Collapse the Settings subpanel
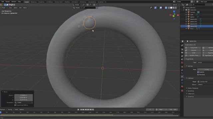The image size is (213, 119). pyautogui.click(x=187, y=66)
